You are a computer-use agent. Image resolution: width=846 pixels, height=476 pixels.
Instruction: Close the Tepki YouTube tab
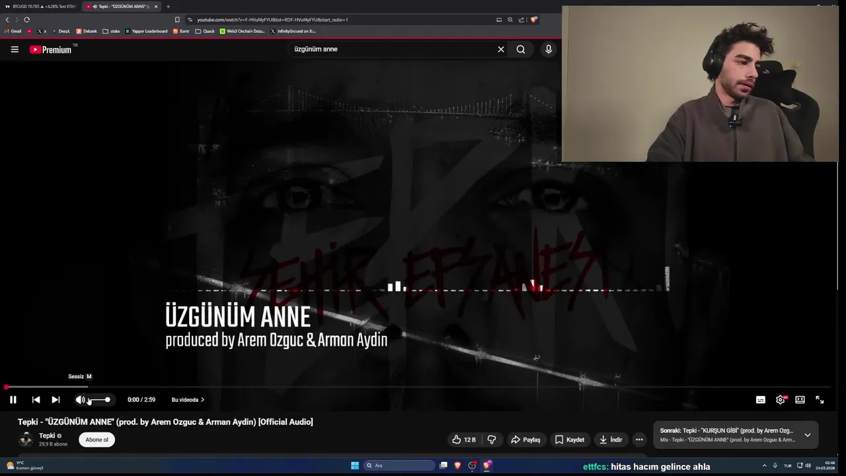(x=156, y=7)
